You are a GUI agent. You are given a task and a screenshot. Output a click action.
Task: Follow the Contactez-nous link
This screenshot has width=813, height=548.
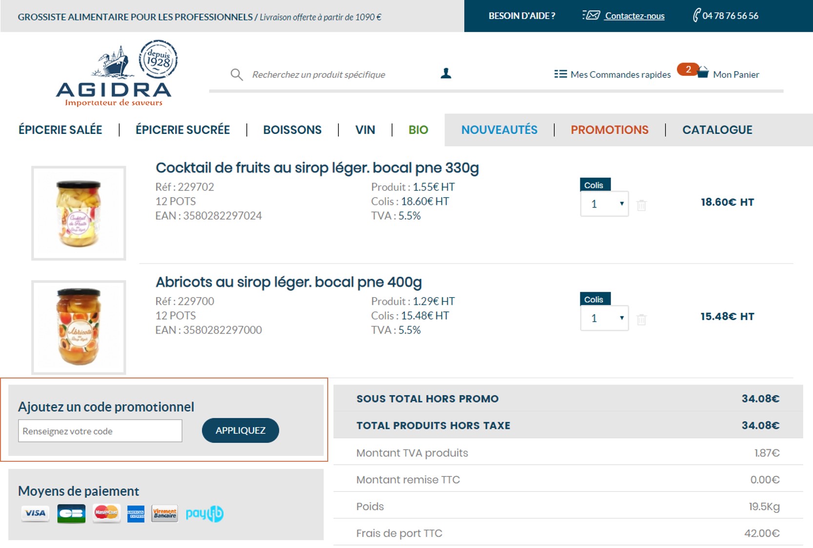[635, 16]
